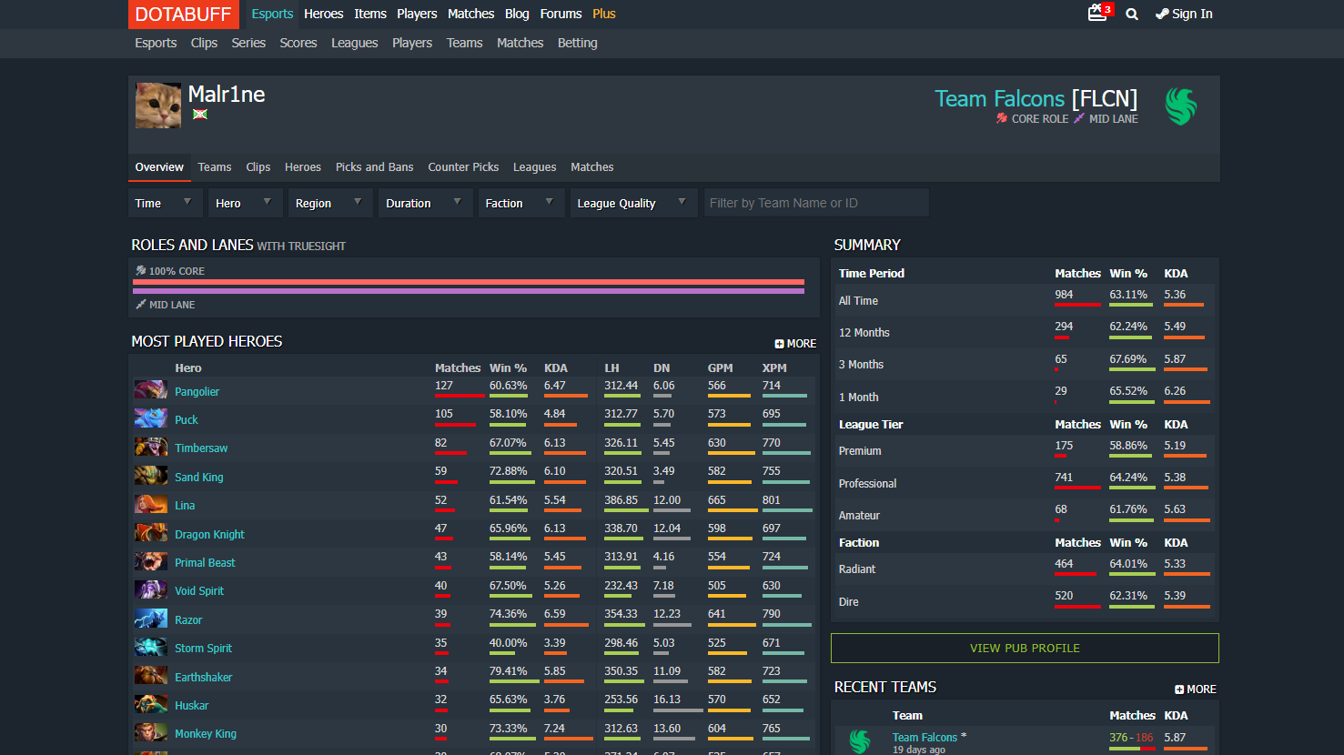This screenshot has width=1344, height=755.
Task: Click the Huskar hero icon
Action: click(151, 704)
